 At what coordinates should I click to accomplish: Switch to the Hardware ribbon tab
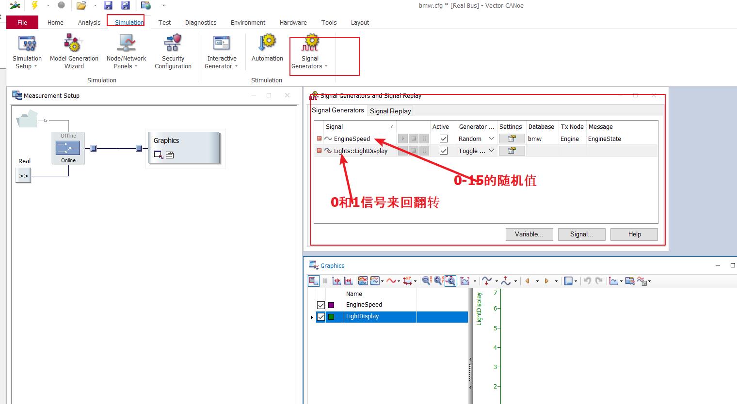coord(293,22)
